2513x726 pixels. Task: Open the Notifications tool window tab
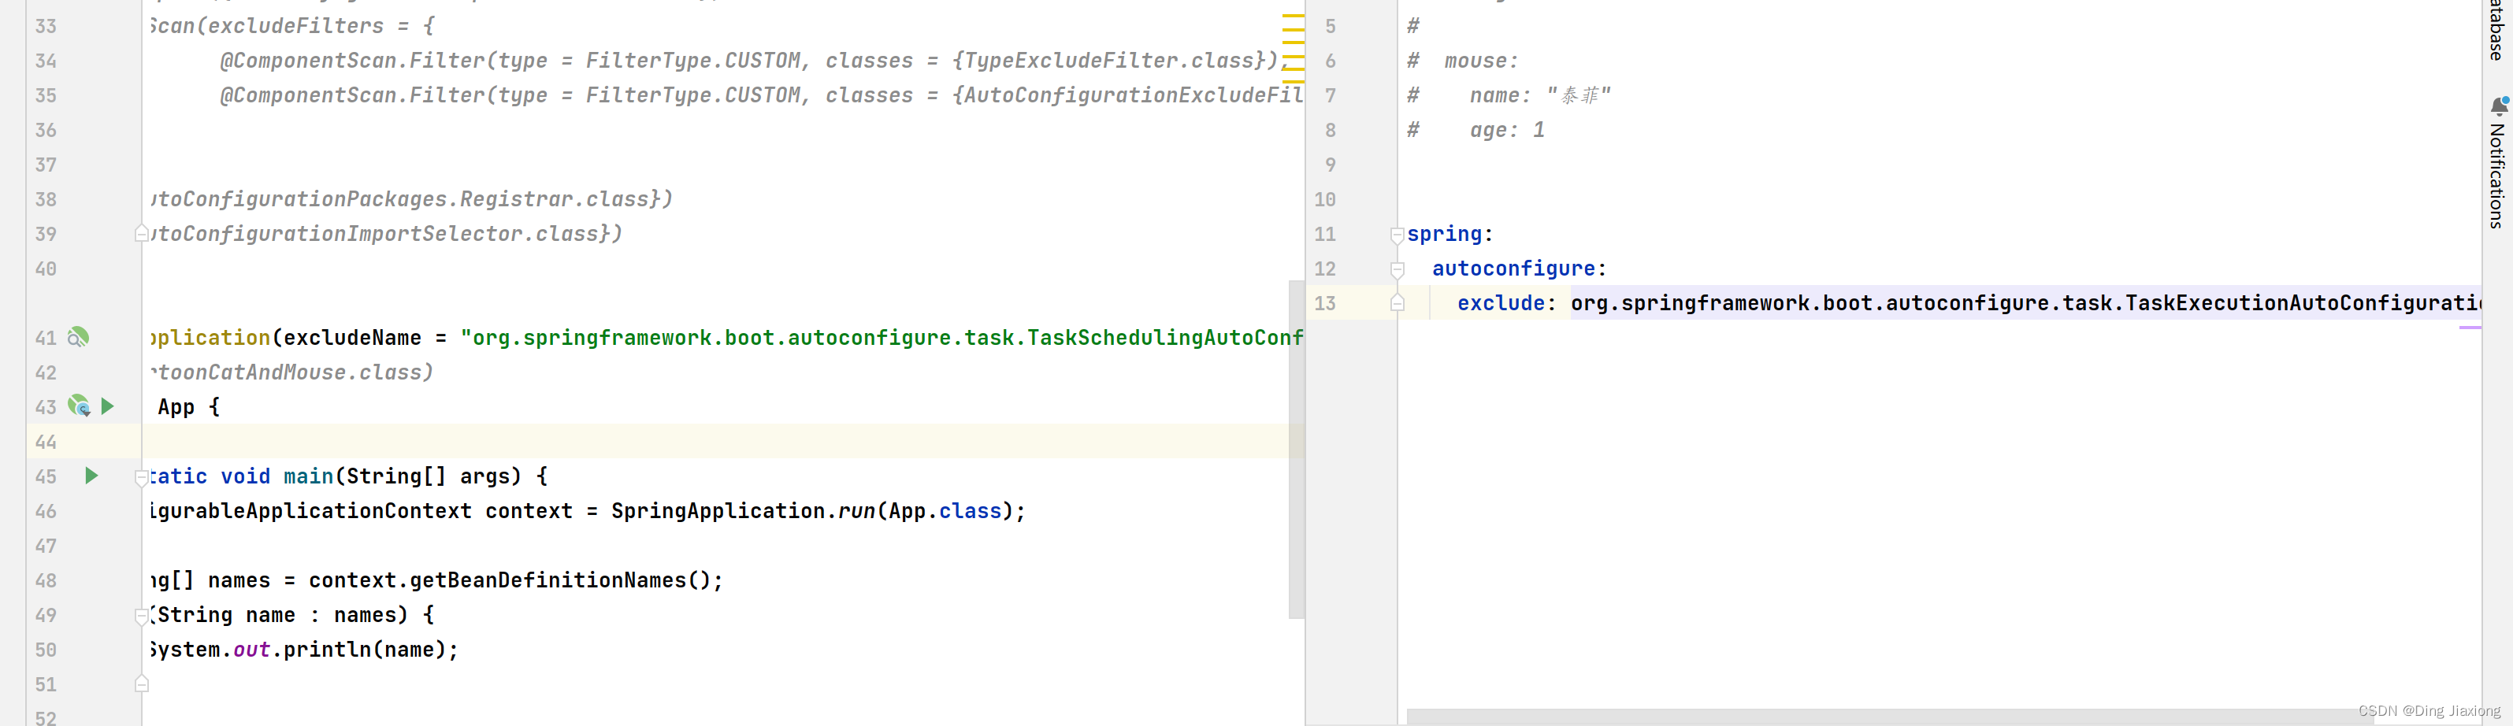click(x=2497, y=176)
